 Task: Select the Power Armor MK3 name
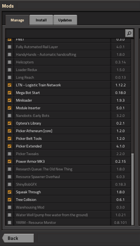point(30,162)
